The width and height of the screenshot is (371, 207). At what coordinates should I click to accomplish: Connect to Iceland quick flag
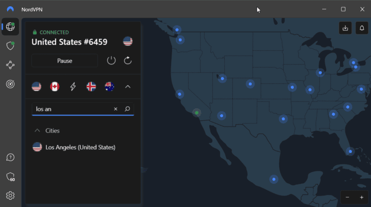[x=91, y=87]
